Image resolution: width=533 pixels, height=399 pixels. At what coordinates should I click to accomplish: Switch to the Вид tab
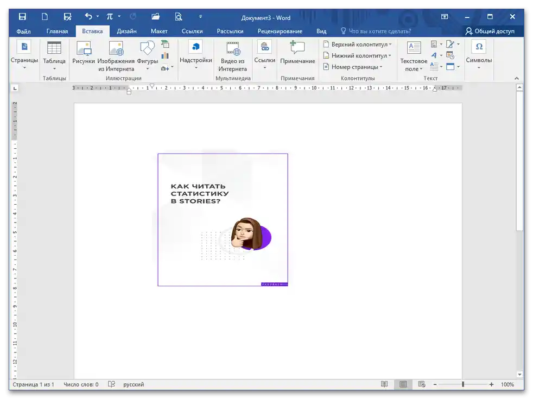coord(321,31)
